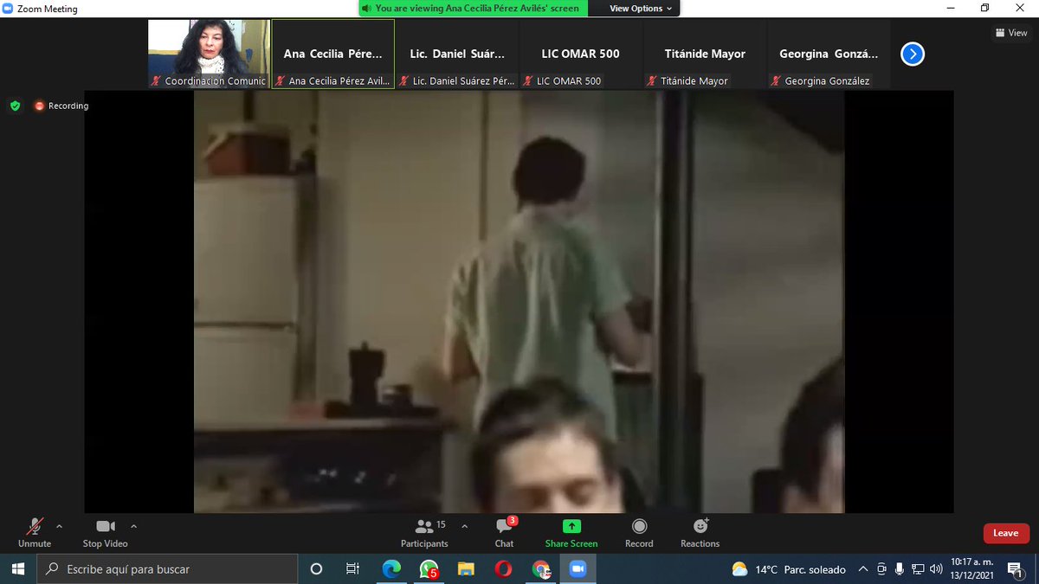The image size is (1039, 584).
Task: Click muted mic icon on Titánide Mayor
Action: pyautogui.click(x=652, y=81)
